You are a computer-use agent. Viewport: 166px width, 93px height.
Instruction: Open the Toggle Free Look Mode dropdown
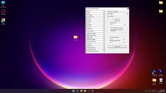95,36
